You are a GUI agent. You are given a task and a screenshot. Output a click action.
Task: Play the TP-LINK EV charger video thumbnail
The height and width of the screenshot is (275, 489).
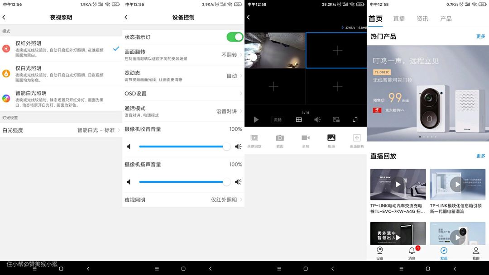(398, 184)
